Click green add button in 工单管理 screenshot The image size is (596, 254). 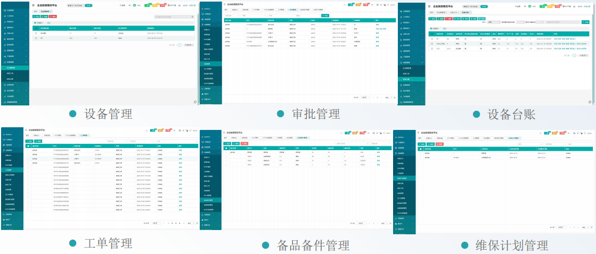coord(29,141)
